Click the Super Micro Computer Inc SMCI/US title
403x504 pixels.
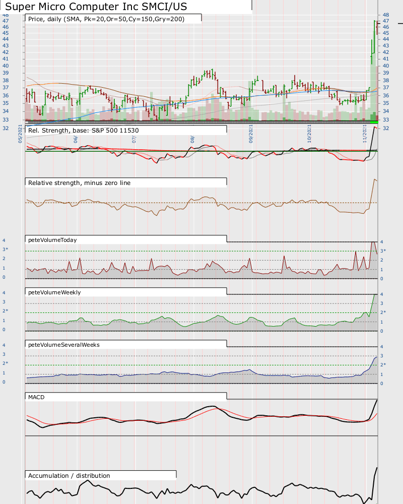point(96,7)
